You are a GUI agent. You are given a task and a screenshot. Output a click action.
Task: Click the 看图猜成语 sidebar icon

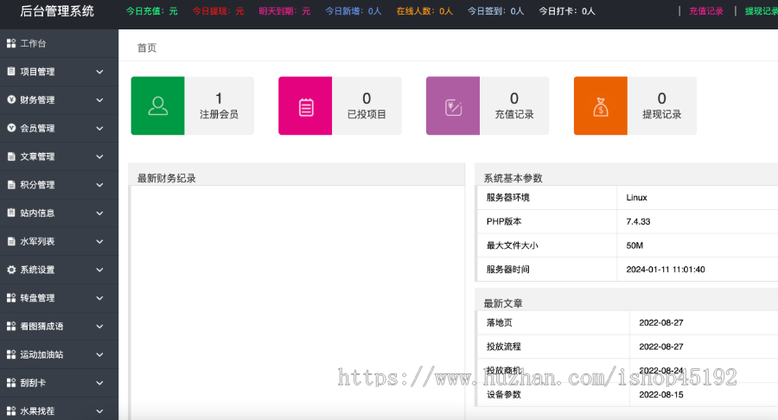(x=11, y=326)
